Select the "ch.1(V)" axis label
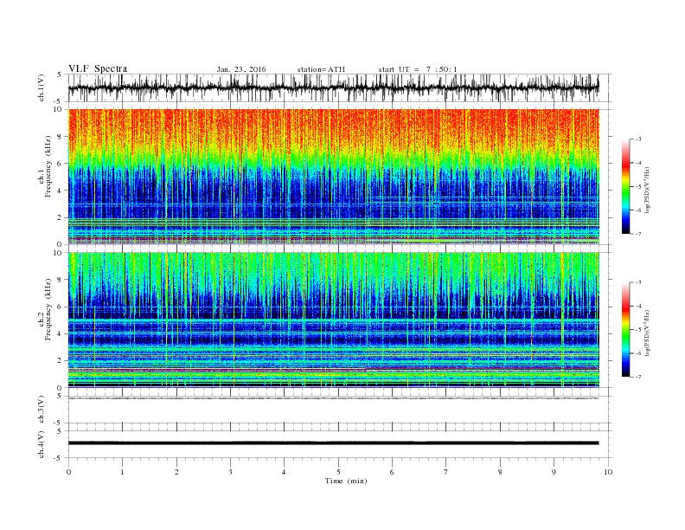This screenshot has height=530, width=685. pyautogui.click(x=42, y=87)
